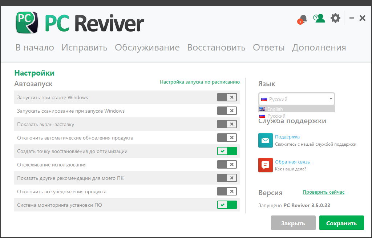Toggle Показать экран-заставку switch
The width and height of the screenshot is (372, 238).
(227, 124)
